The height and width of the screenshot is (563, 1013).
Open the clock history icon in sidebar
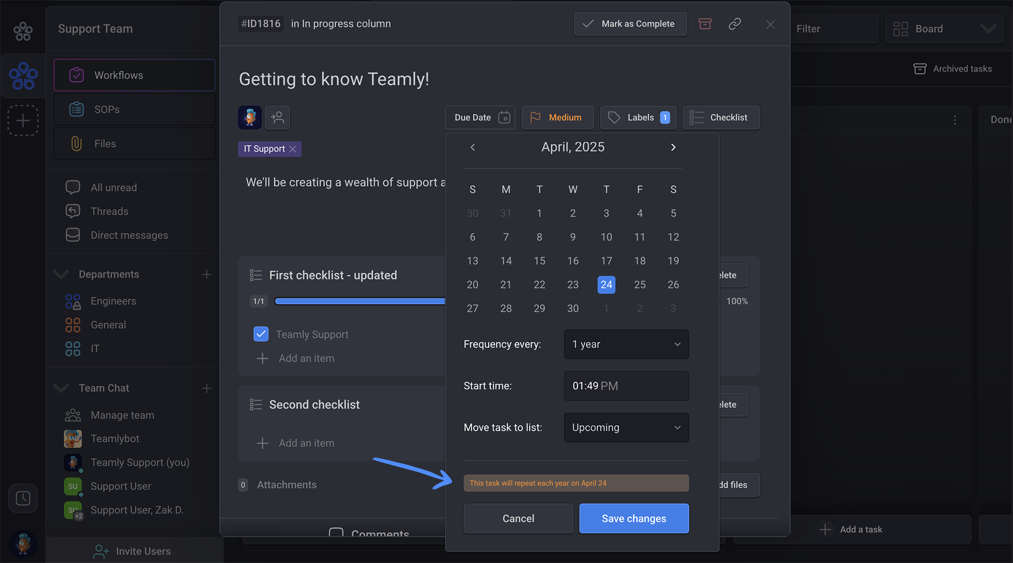[23, 498]
